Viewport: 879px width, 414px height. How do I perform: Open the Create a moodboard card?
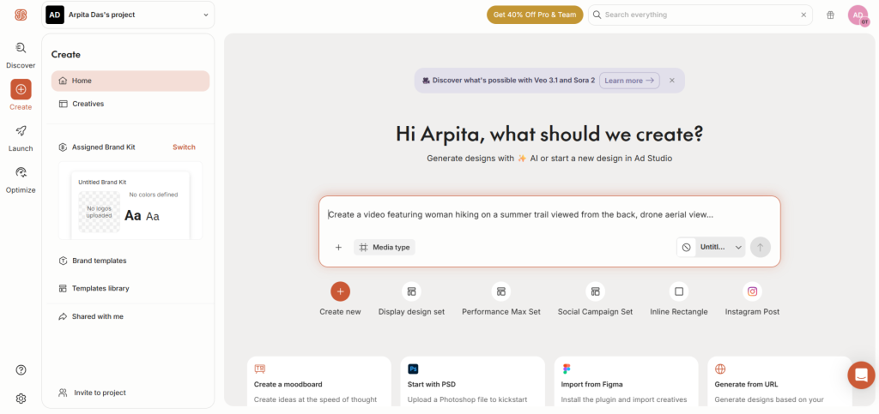[x=319, y=382]
